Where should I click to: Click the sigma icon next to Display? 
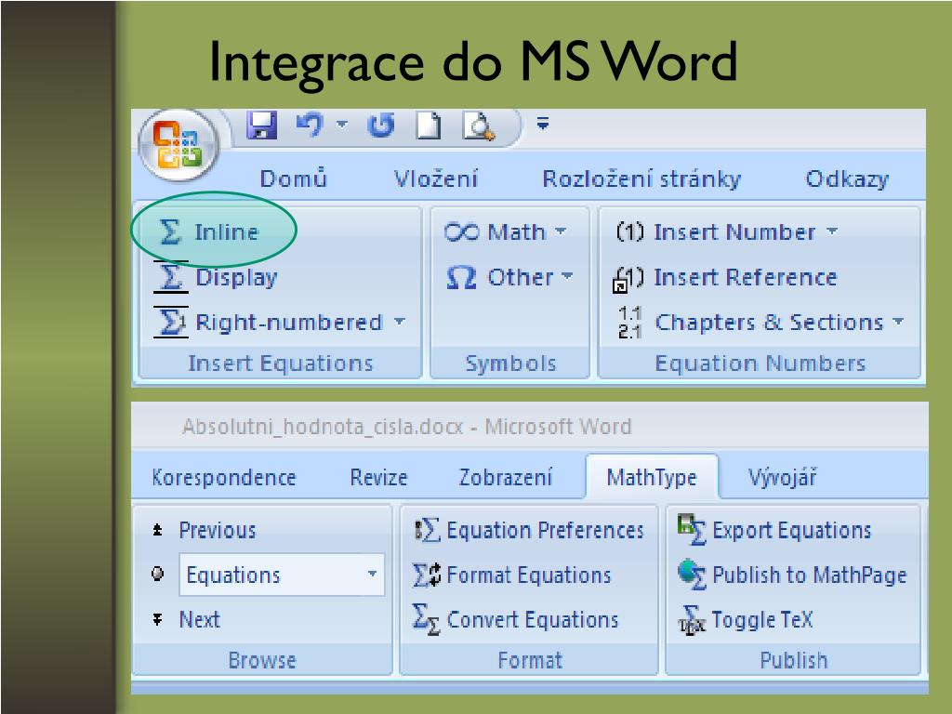tap(170, 277)
